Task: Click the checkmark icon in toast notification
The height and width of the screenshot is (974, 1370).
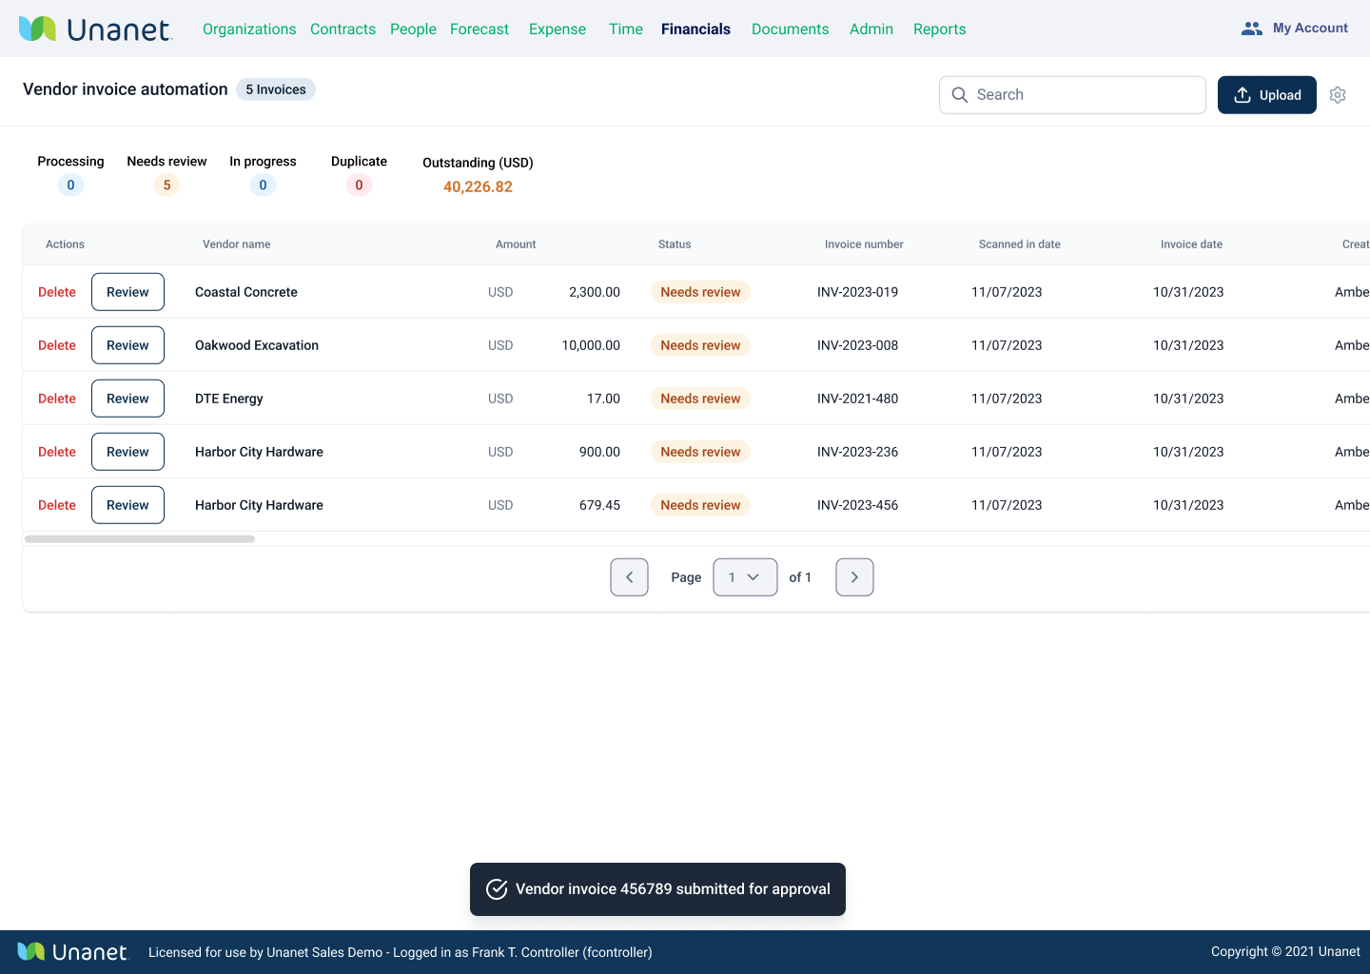Action: pos(497,889)
